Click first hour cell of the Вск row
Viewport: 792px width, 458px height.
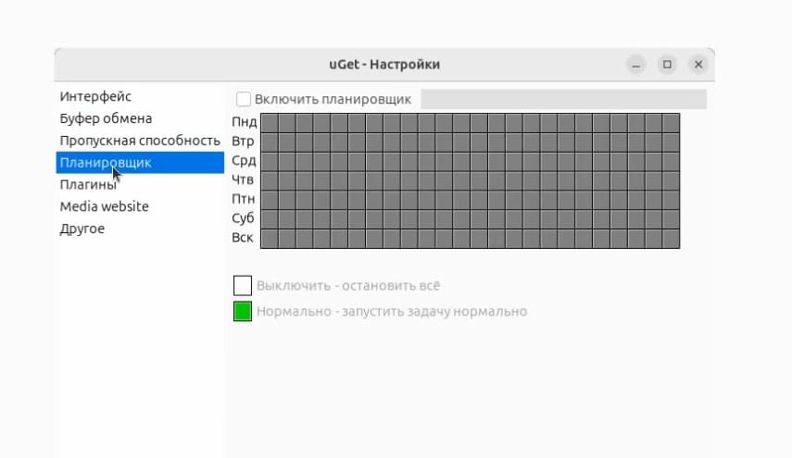pos(270,238)
